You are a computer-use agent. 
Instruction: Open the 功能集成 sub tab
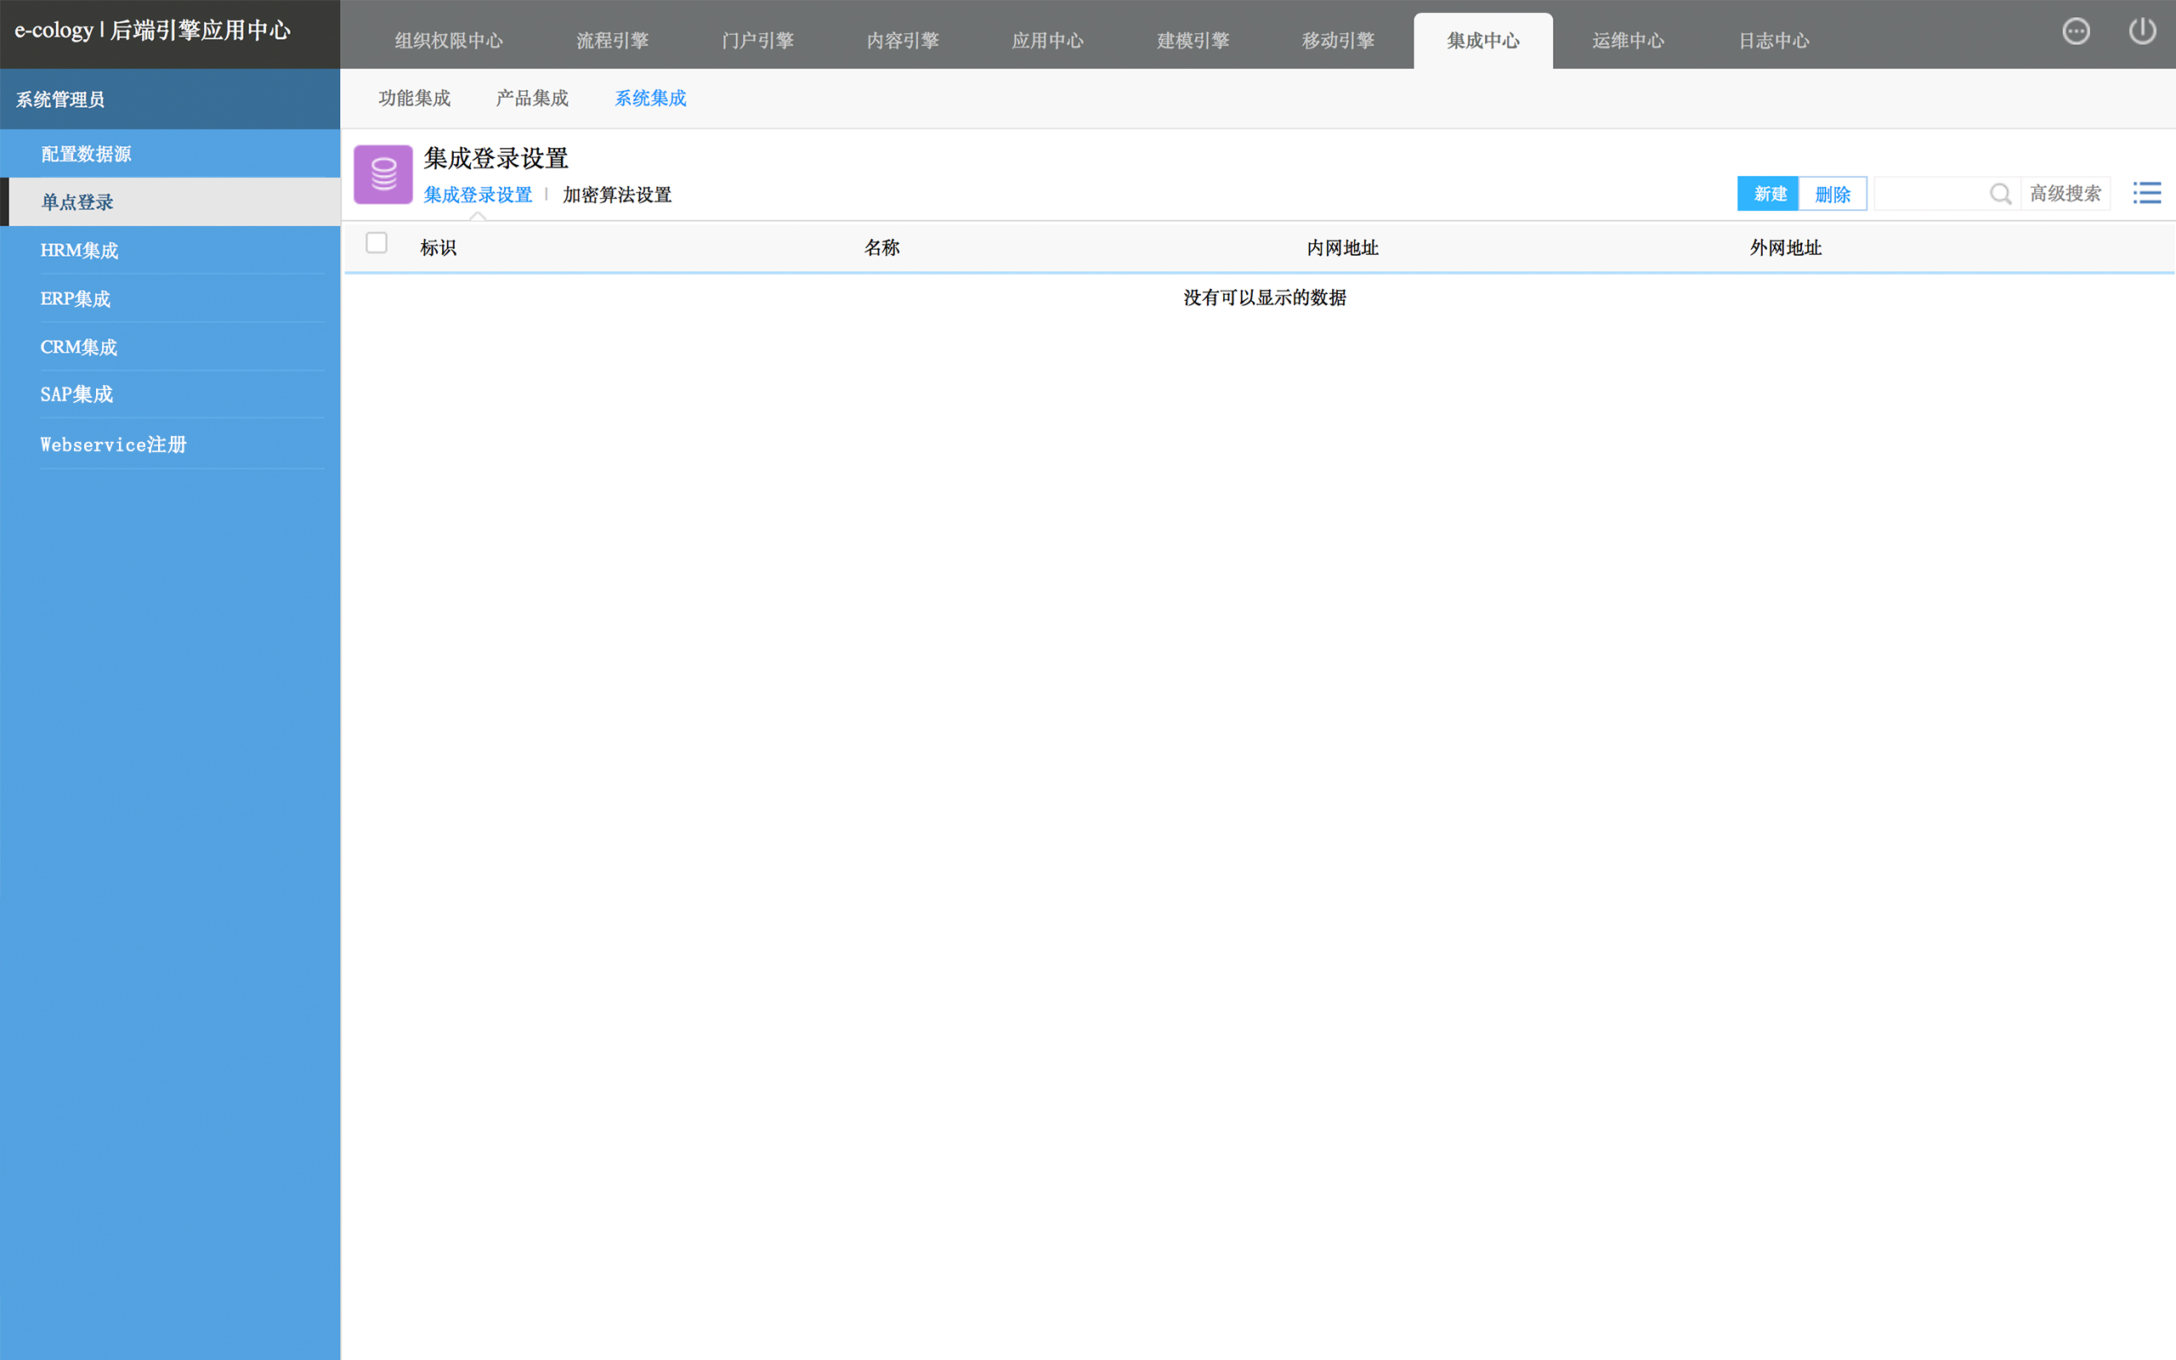[415, 98]
